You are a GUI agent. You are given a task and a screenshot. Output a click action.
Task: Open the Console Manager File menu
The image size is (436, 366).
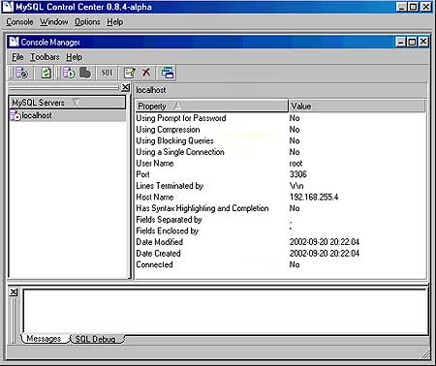pos(17,57)
